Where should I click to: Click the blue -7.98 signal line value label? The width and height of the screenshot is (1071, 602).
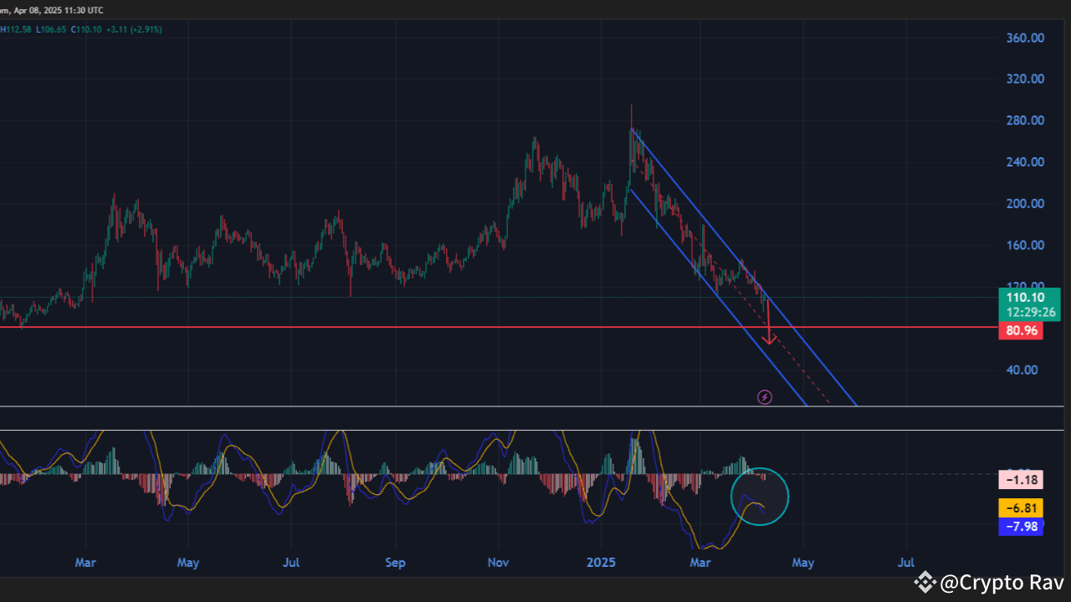click(x=1020, y=527)
